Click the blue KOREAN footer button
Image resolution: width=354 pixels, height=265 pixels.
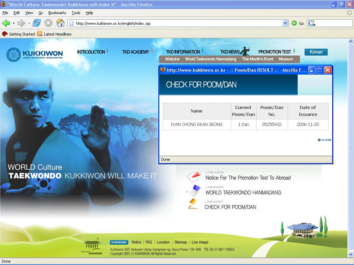tap(119, 242)
